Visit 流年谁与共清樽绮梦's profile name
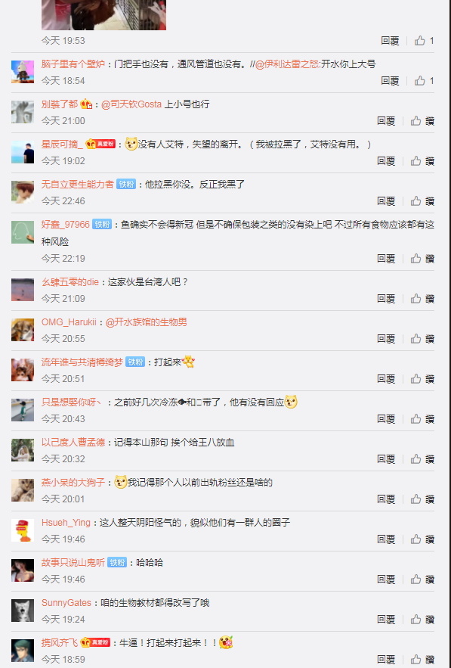 coord(82,362)
